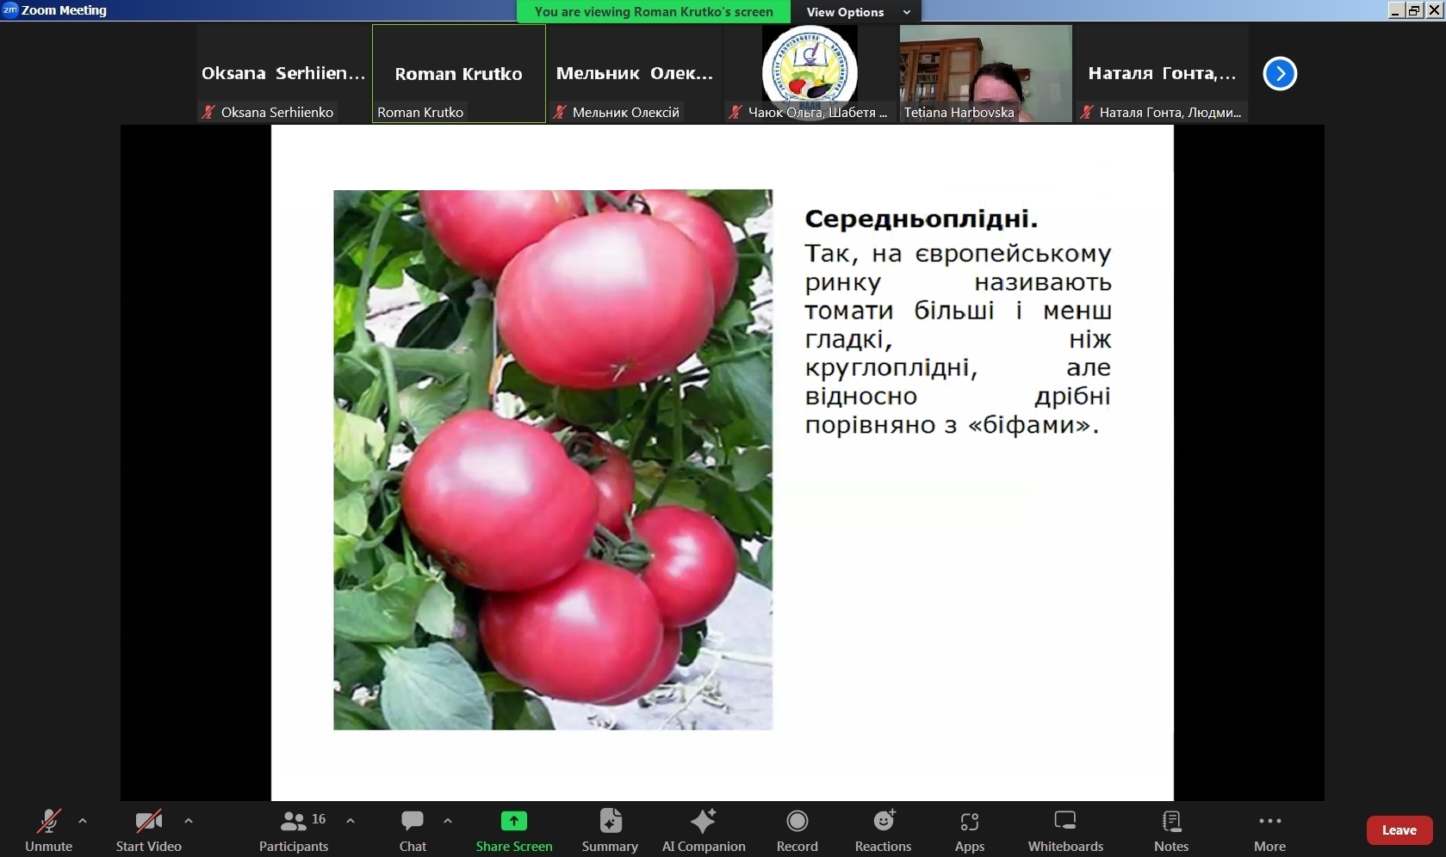1446x857 pixels.
Task: Open Zoom Apps
Action: click(x=970, y=830)
